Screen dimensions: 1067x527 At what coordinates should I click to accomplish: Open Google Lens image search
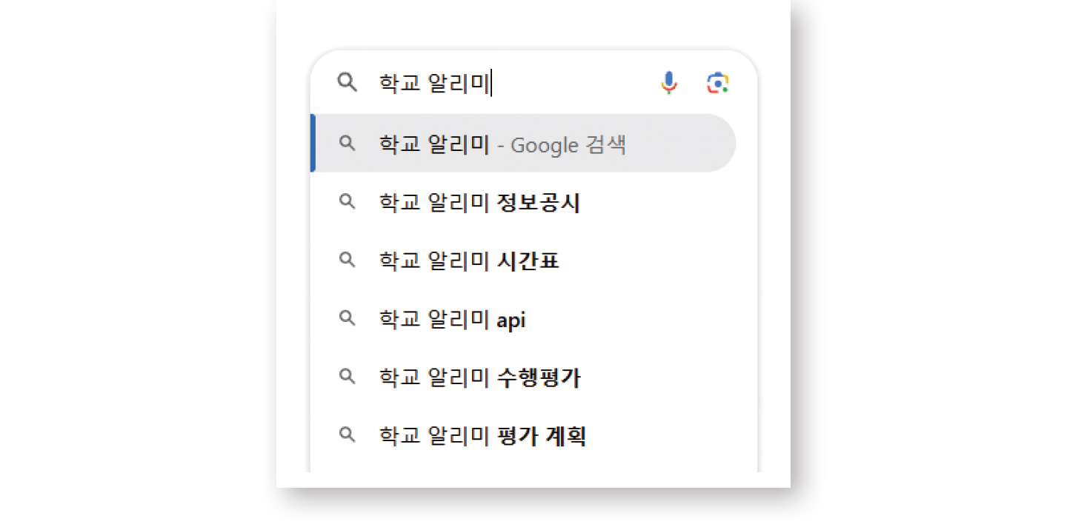coord(717,83)
